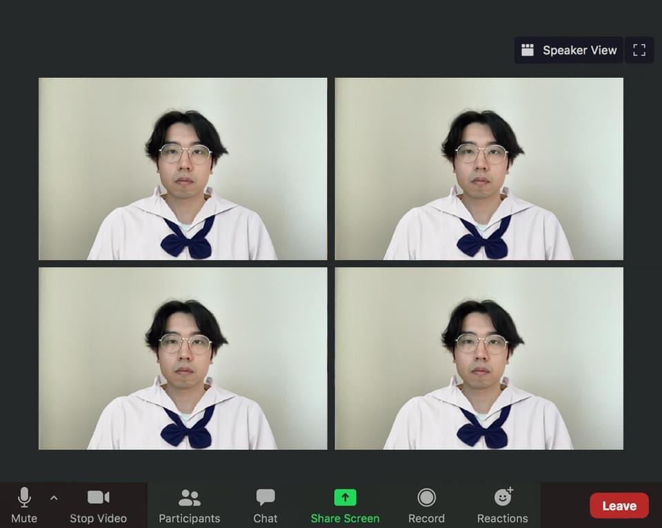This screenshot has height=528, width=662.
Task: Enter full screen mode
Action: click(x=639, y=50)
